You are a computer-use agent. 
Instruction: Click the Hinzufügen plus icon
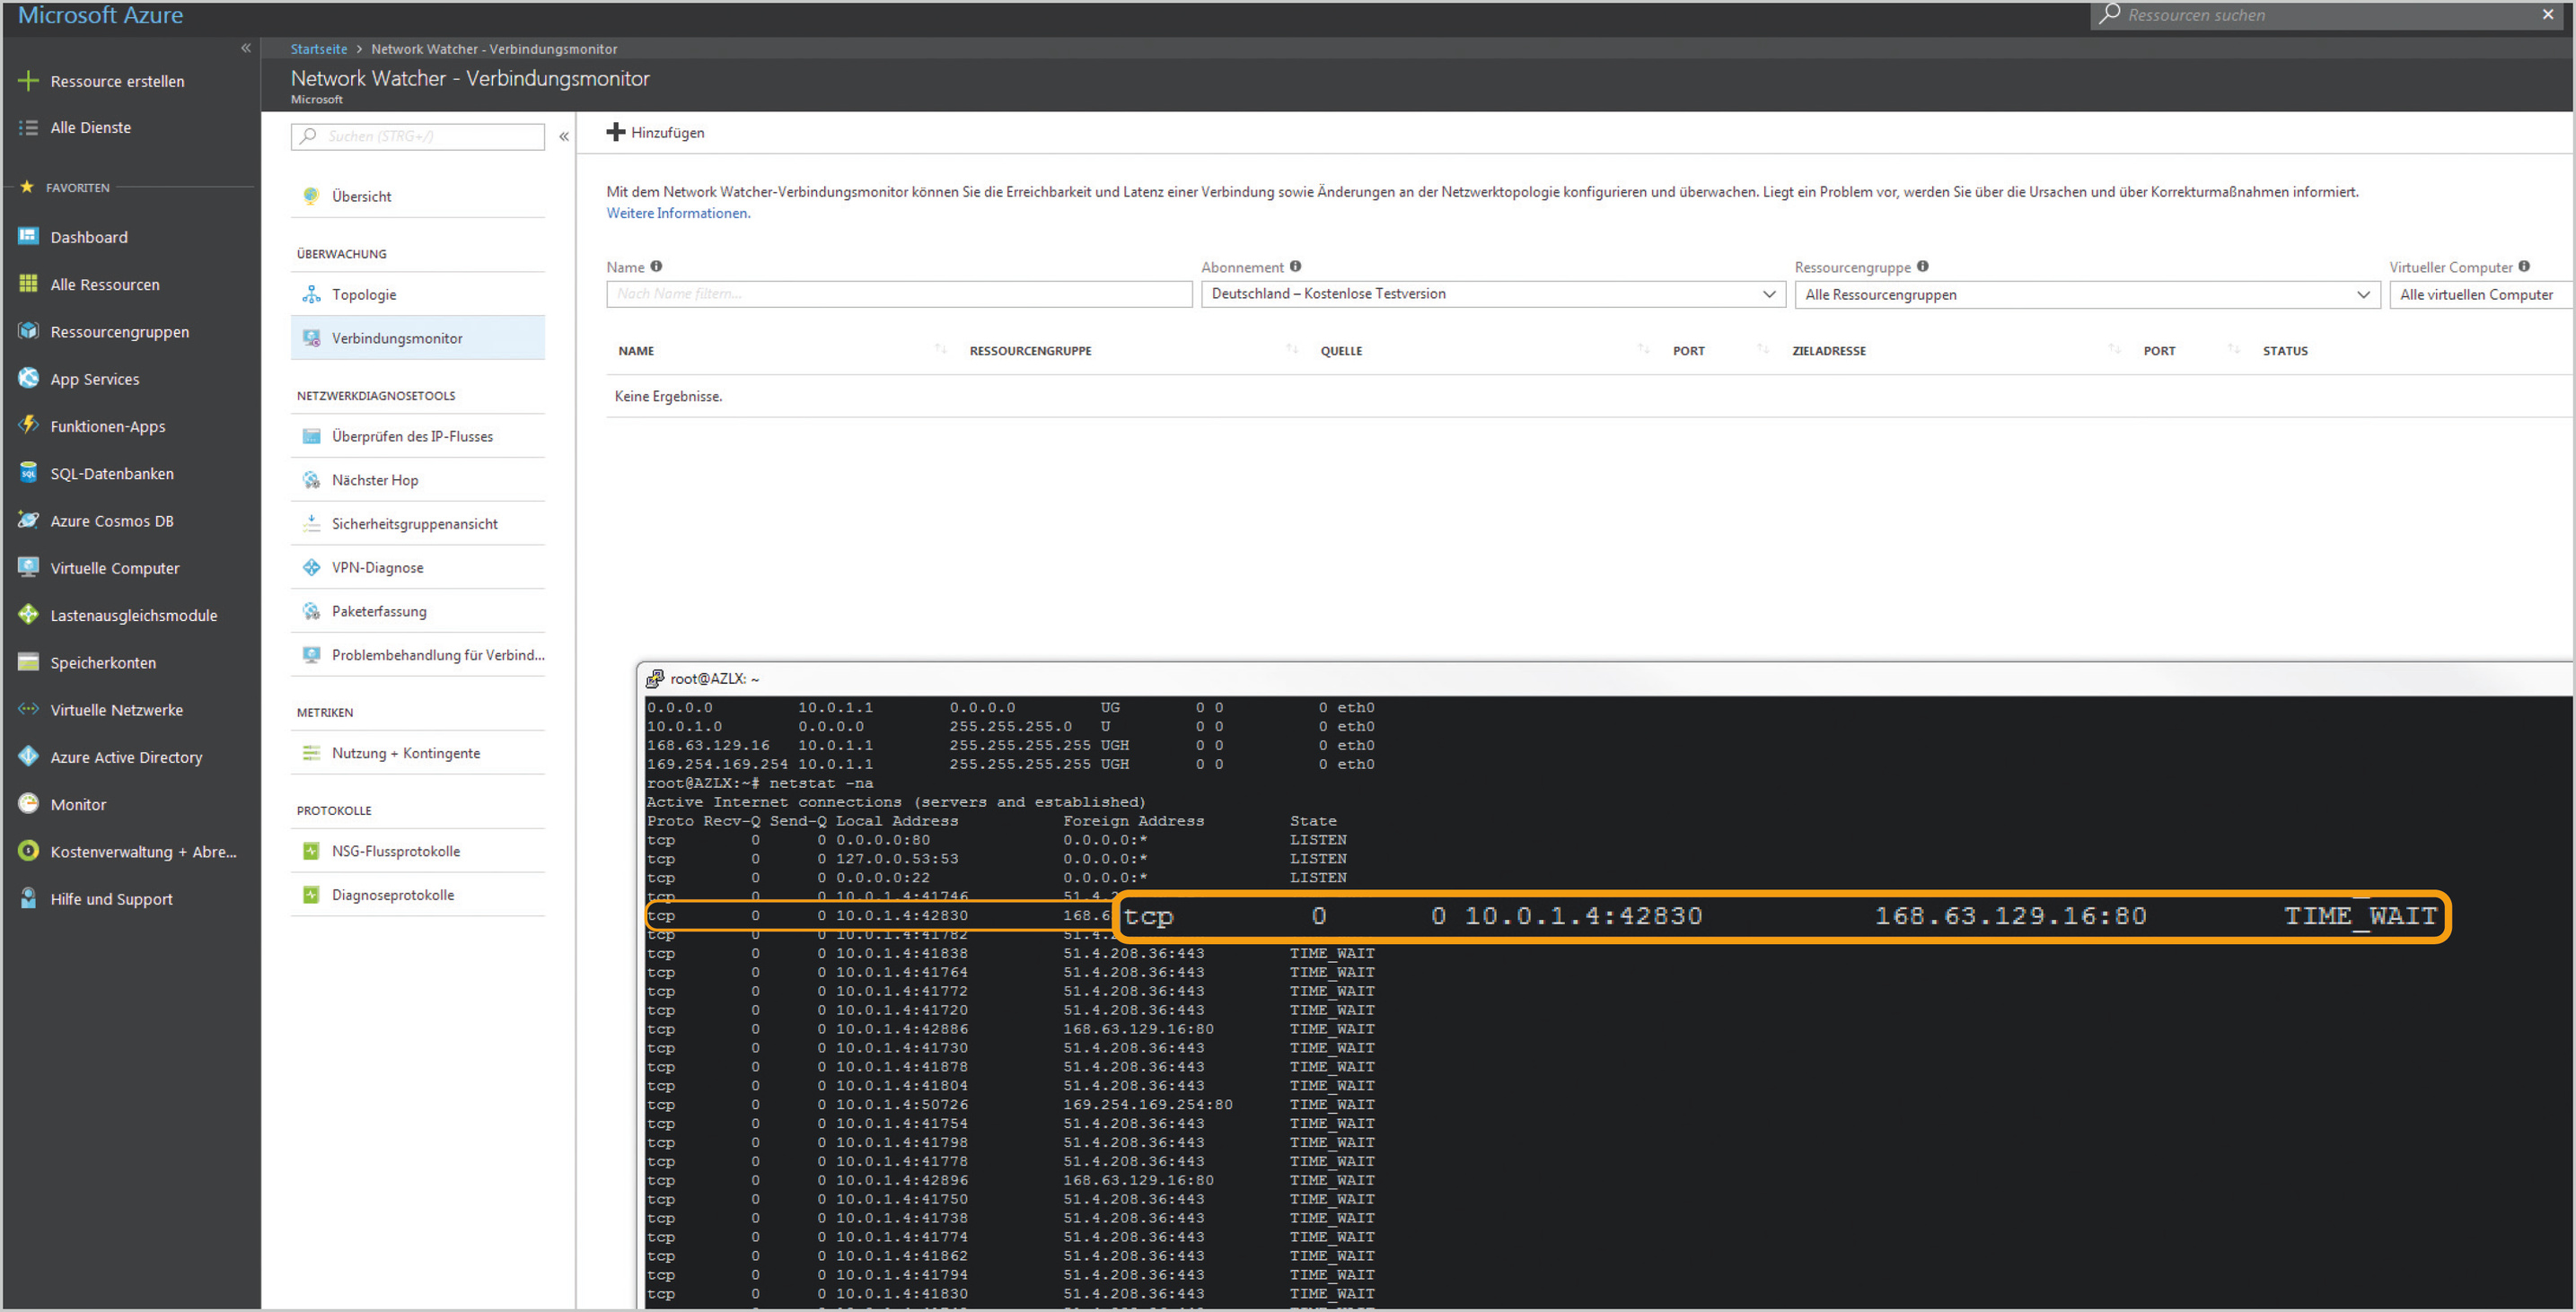[616, 133]
